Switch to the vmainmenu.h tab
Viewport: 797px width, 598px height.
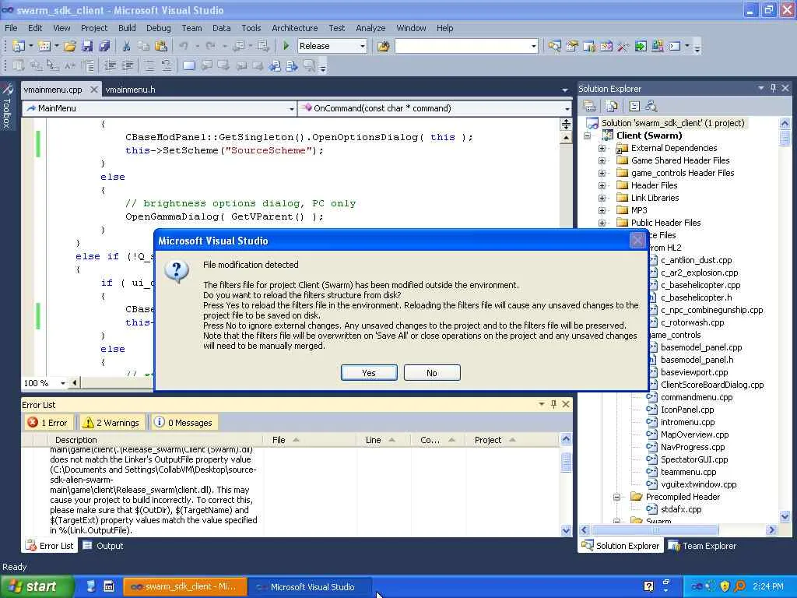pos(130,90)
